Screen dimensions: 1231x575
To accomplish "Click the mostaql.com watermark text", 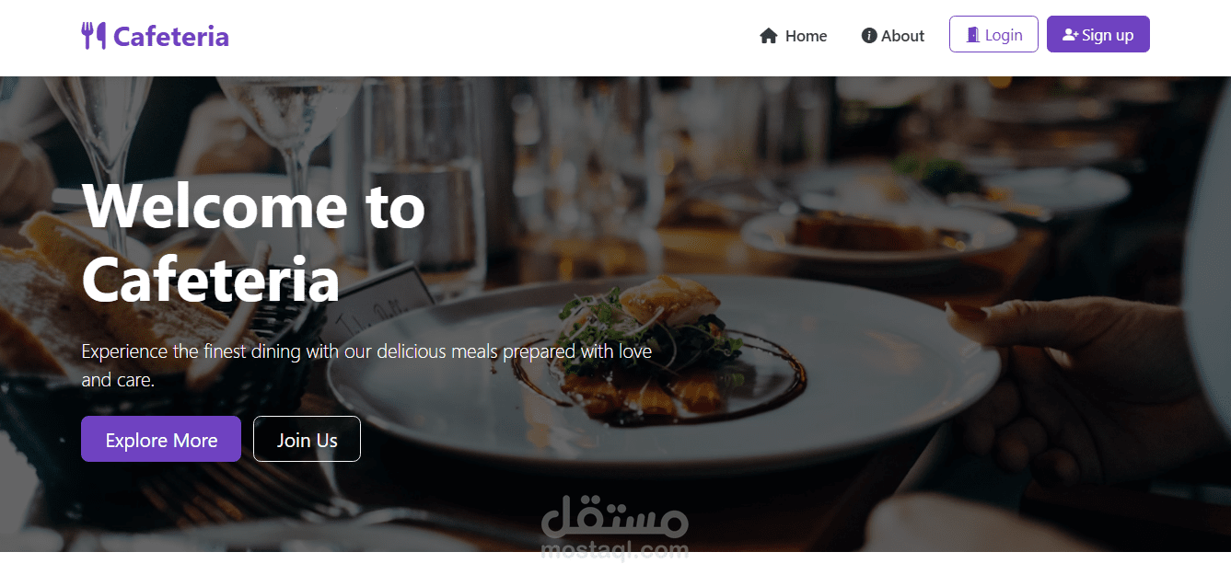I will pyautogui.click(x=615, y=550).
